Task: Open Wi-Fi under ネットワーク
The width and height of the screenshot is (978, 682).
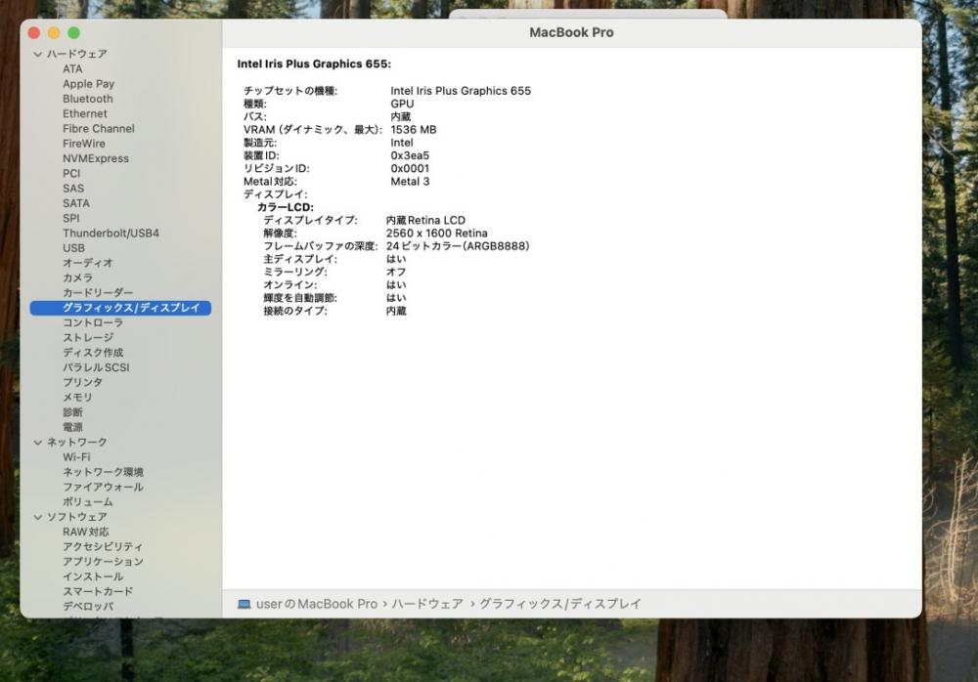Action: 76,457
